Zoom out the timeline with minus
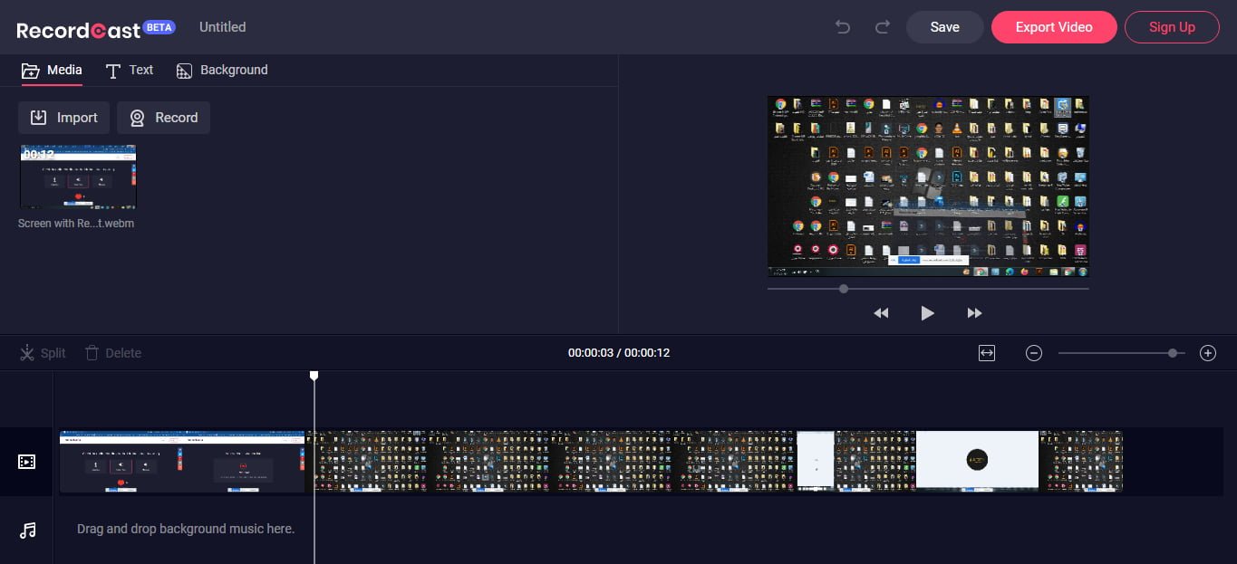Screen dimensions: 1237x564 pos(1034,353)
